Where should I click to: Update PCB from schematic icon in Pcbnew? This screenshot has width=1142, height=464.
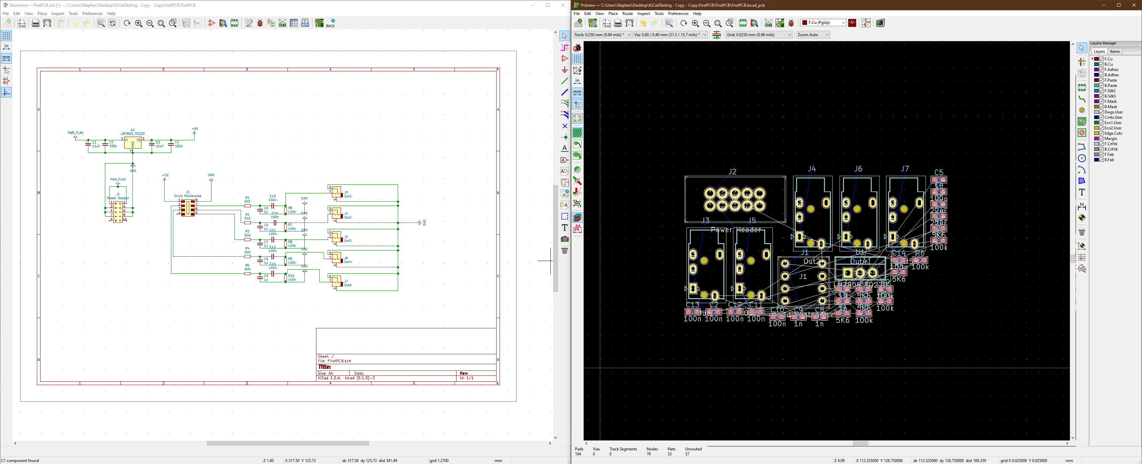click(780, 23)
